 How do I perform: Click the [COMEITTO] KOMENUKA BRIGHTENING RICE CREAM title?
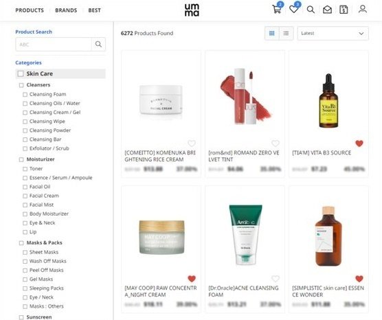(160, 156)
